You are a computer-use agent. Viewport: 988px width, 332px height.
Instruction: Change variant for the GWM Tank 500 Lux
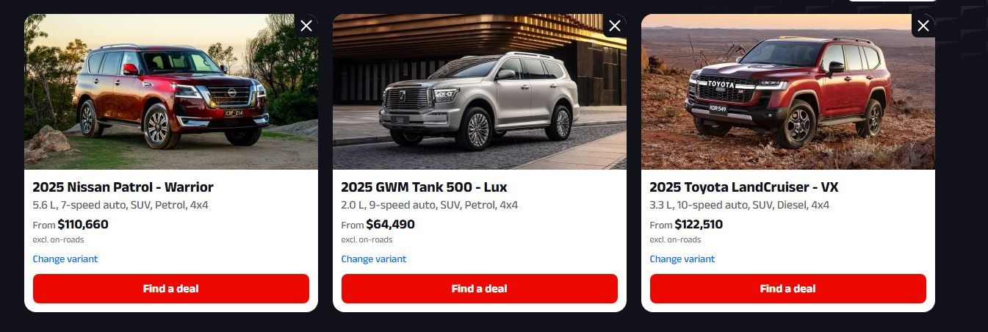click(374, 259)
